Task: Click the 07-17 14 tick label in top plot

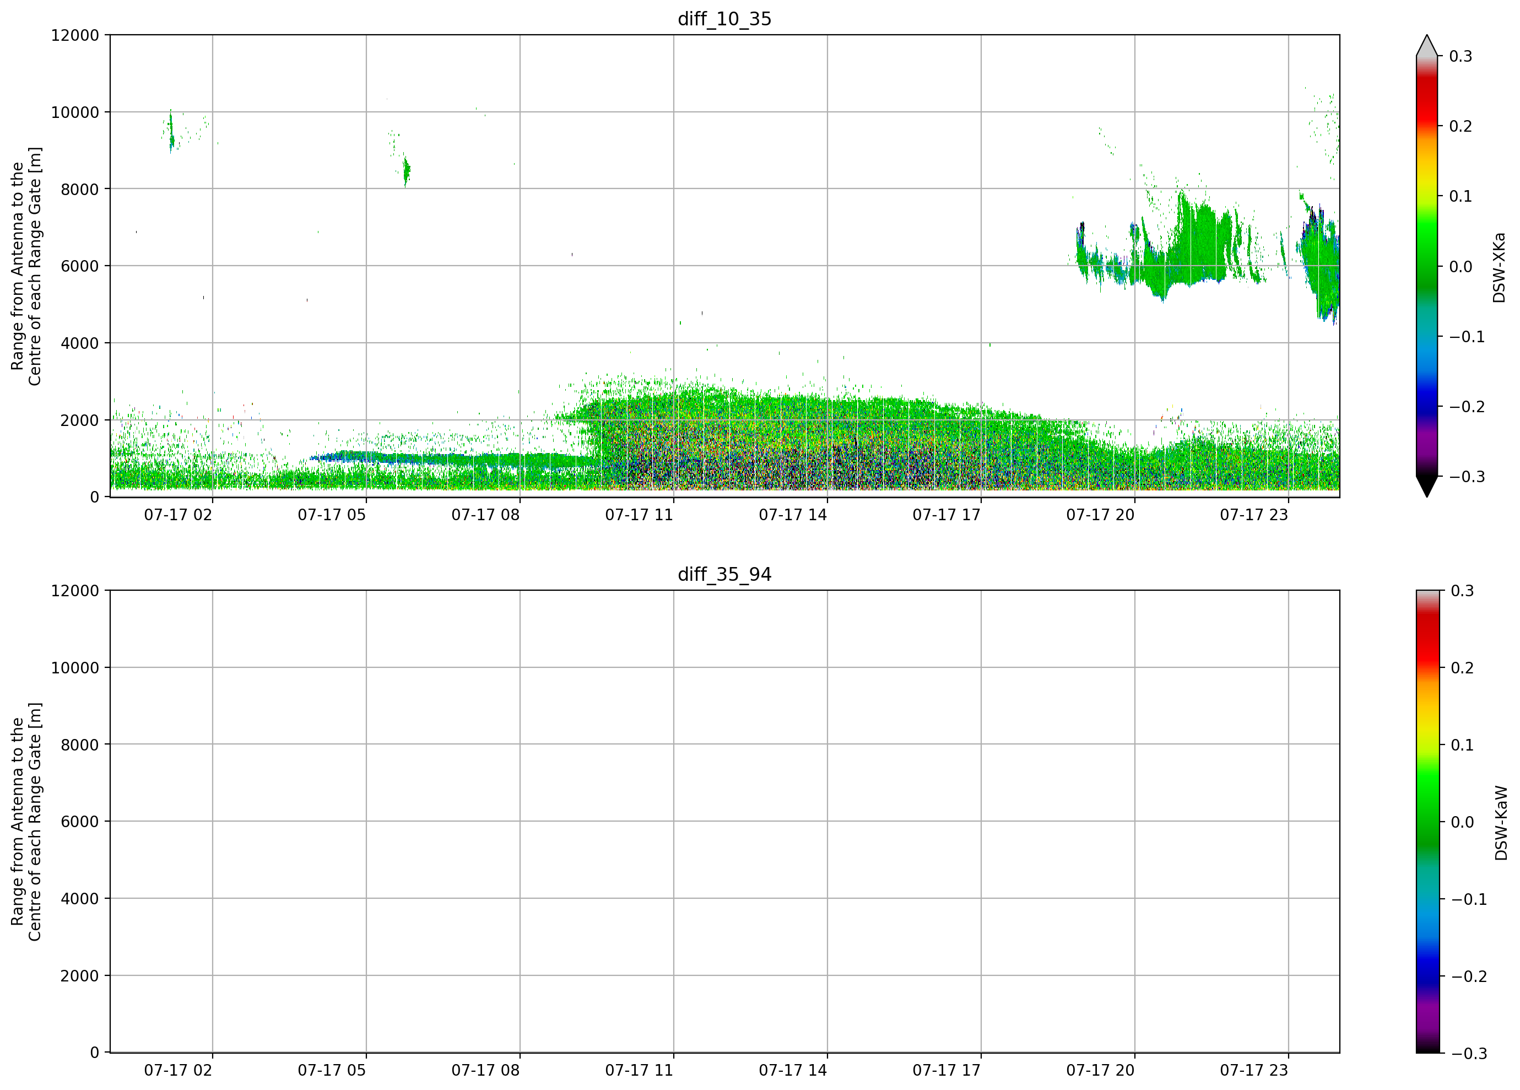Action: (793, 515)
